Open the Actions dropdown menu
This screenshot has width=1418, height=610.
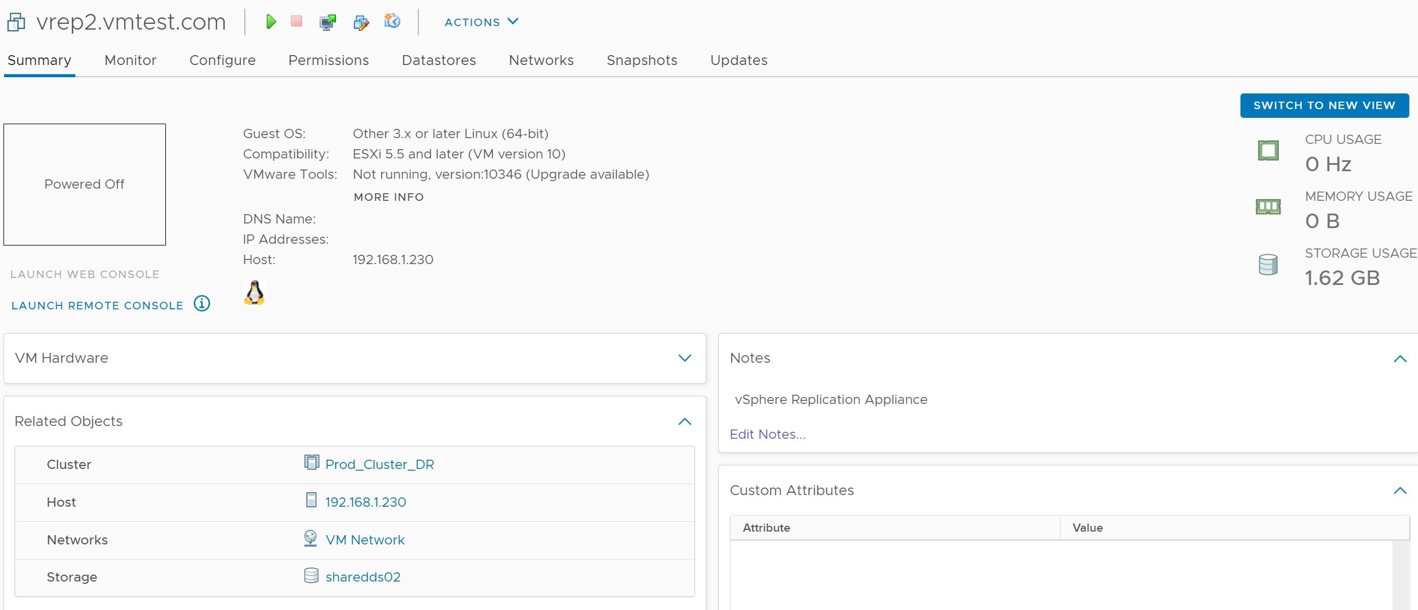pyautogui.click(x=481, y=22)
